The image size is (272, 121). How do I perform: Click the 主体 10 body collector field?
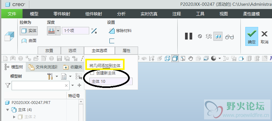click(x=111, y=82)
